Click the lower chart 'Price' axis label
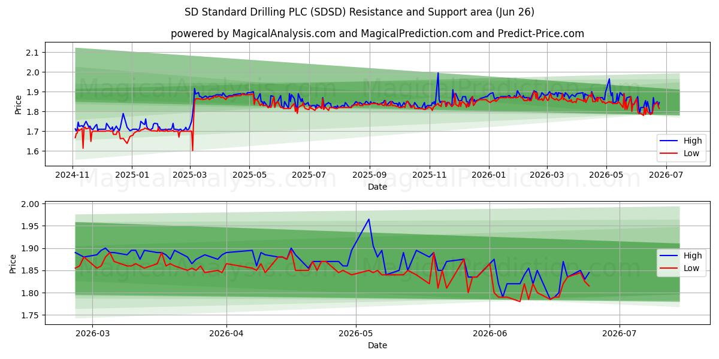The width and height of the screenshot is (719, 359). point(13,263)
